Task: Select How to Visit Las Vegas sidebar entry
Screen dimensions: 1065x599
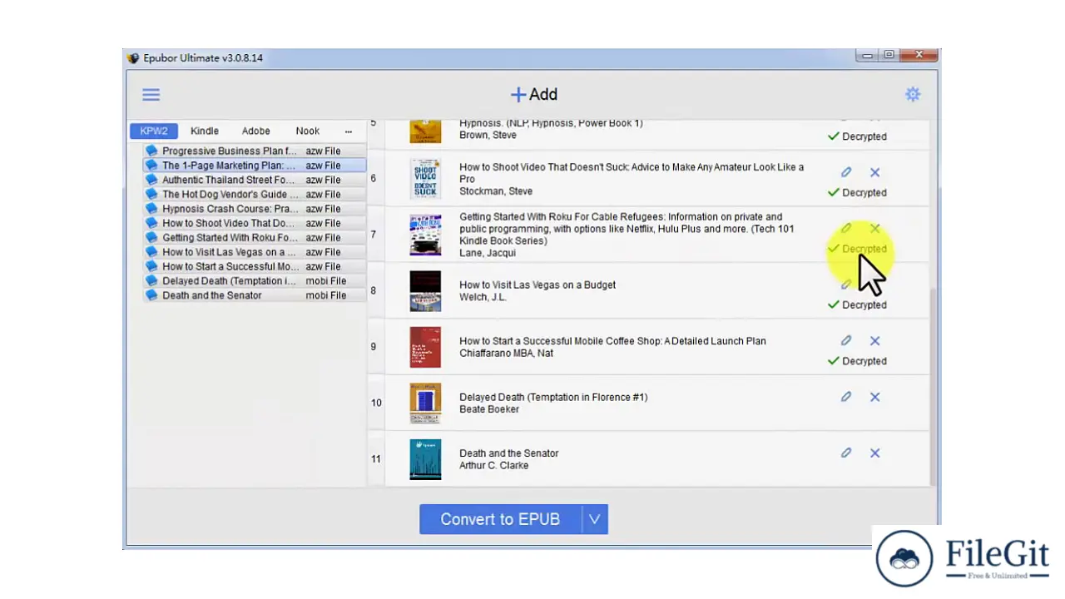Action: coord(255,252)
